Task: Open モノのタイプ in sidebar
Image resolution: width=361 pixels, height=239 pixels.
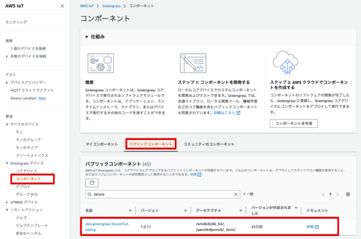Action: tap(27, 148)
